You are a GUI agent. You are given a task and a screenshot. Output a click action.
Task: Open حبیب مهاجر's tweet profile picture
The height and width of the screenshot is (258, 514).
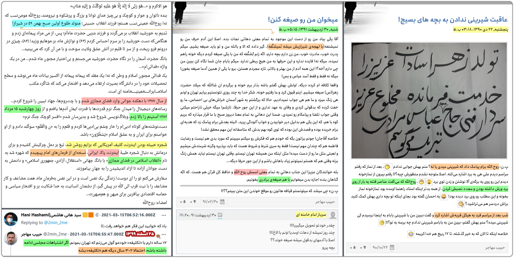point(11,238)
